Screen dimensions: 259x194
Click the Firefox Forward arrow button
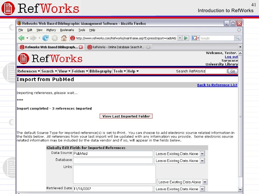point(33,38)
